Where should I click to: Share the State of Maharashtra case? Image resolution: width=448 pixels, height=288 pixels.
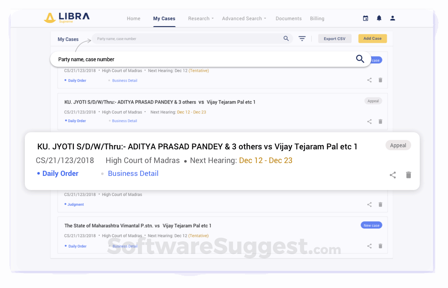click(x=369, y=246)
